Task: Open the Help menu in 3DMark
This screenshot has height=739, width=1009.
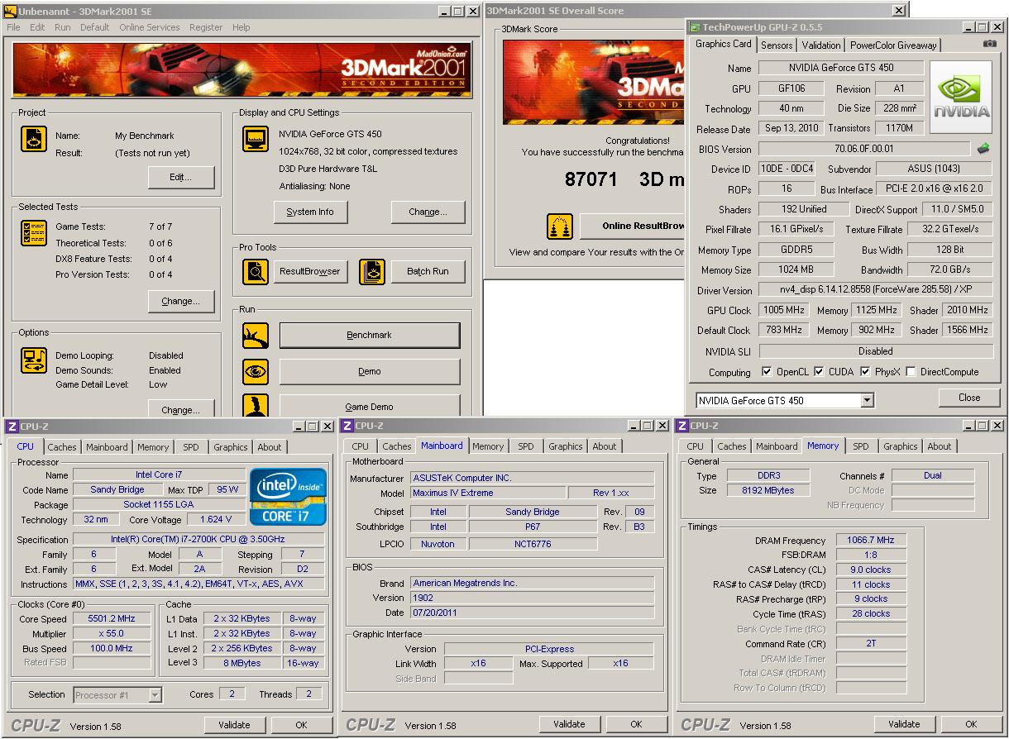Action: 241,27
